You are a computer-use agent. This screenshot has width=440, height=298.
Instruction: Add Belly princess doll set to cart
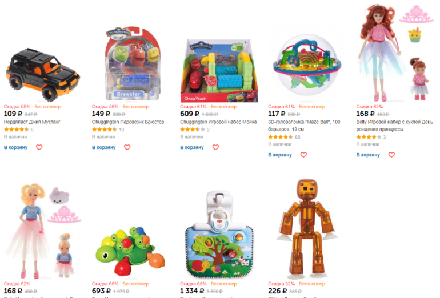(368, 155)
